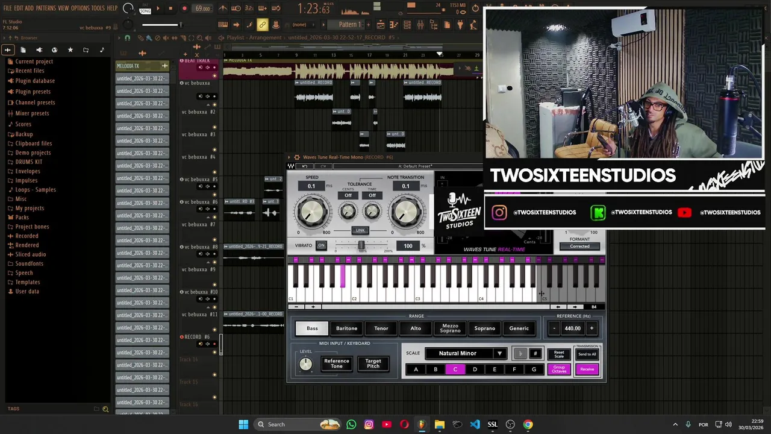Image resolution: width=771 pixels, height=434 pixels.
Task: Select the browser music note tab icon
Action: (101, 50)
